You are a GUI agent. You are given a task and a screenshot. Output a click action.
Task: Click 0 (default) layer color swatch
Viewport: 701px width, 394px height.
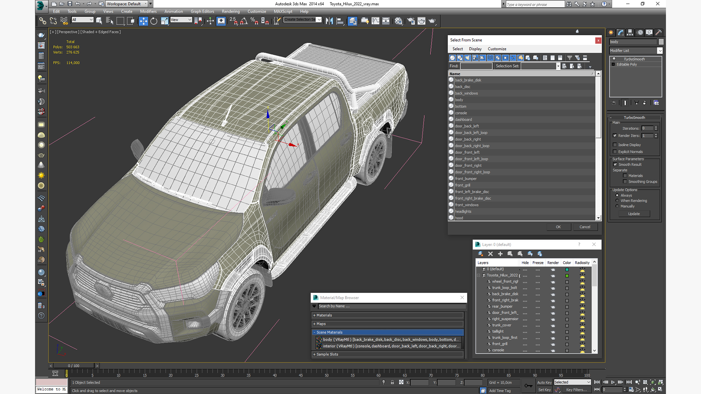click(x=567, y=270)
